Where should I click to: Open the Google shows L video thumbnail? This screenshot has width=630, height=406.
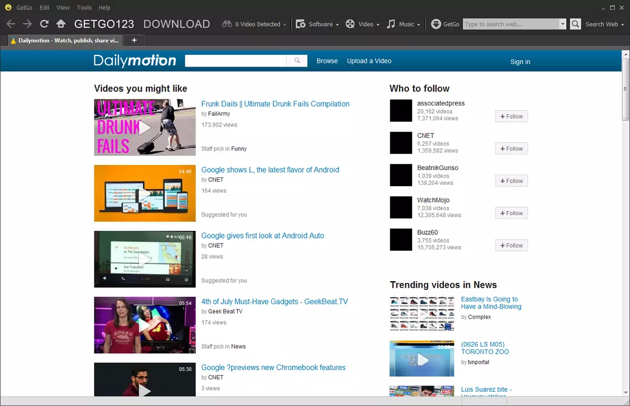[145, 193]
